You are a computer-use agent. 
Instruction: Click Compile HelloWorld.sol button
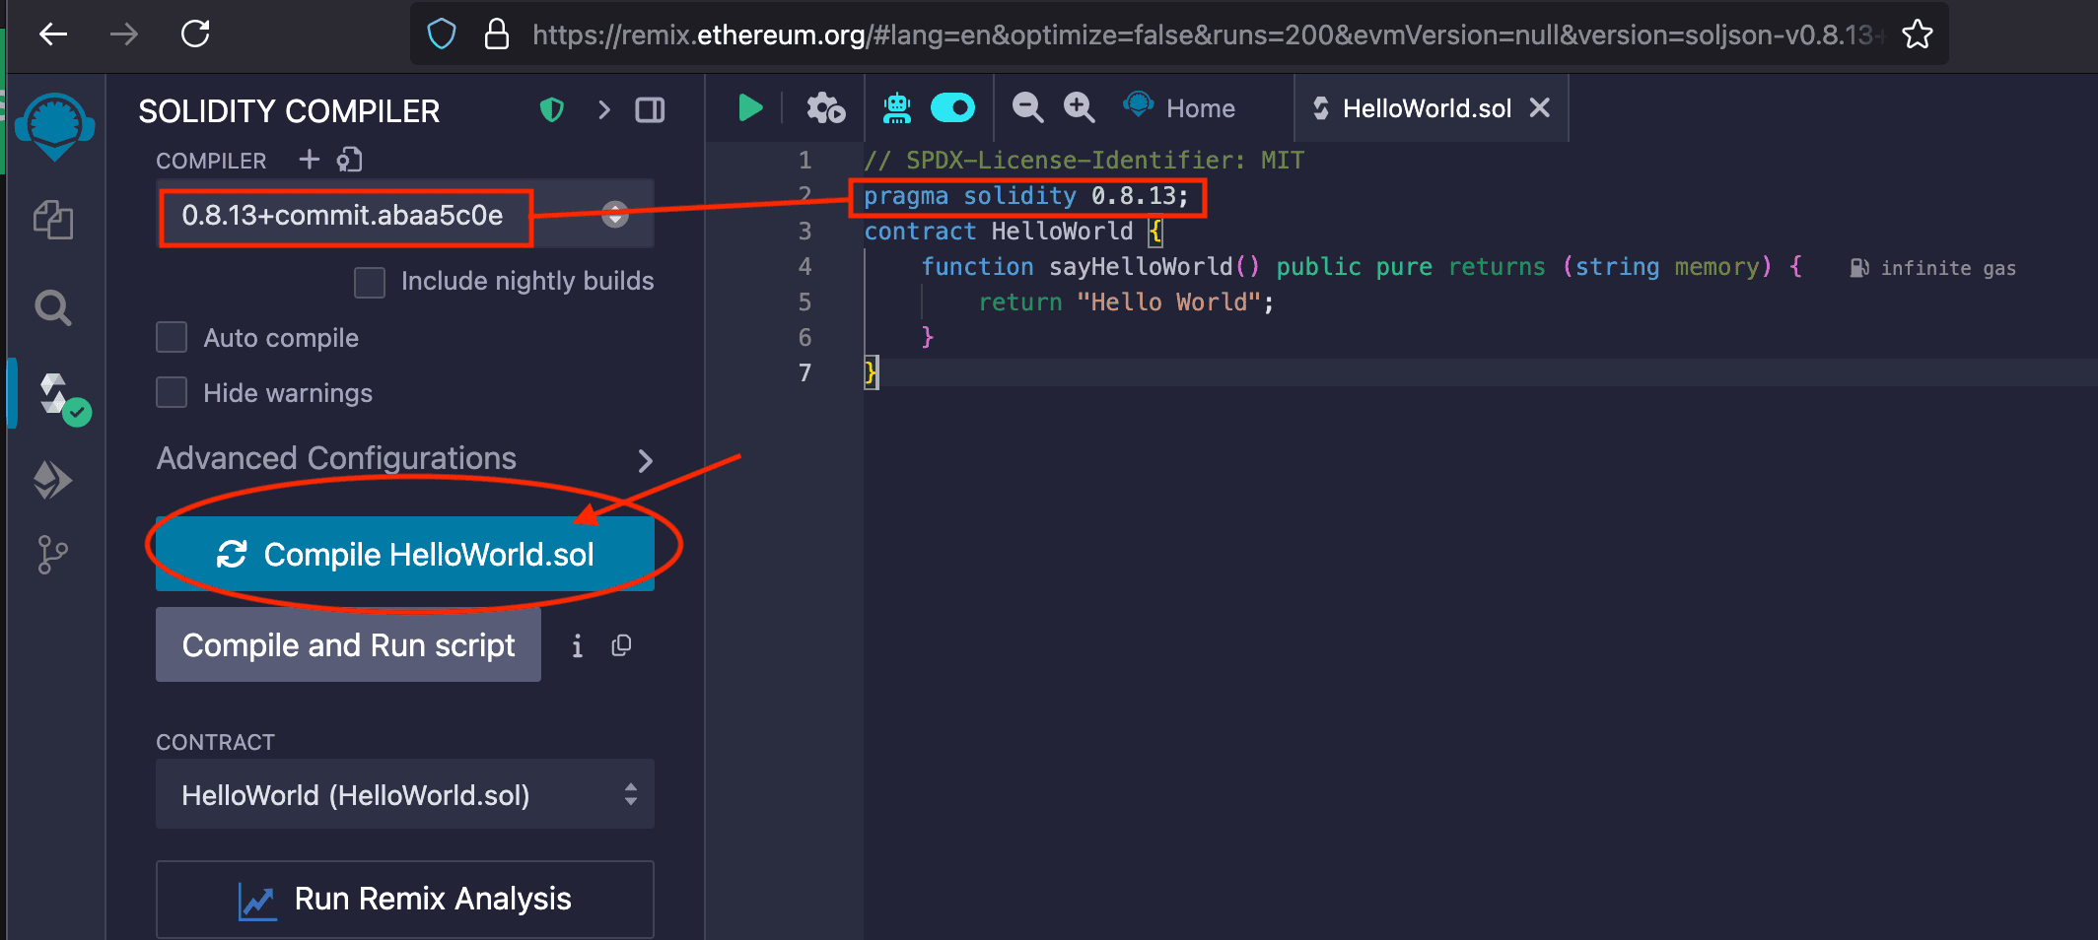tap(404, 554)
